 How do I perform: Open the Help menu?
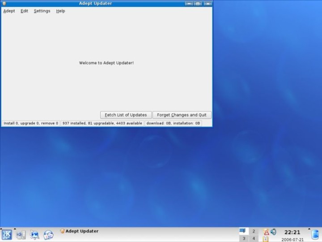60,11
